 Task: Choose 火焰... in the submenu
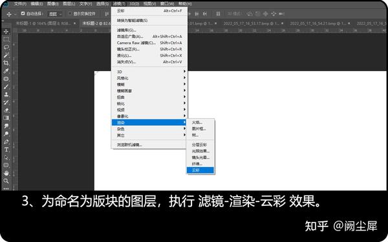pyautogui.click(x=200, y=123)
